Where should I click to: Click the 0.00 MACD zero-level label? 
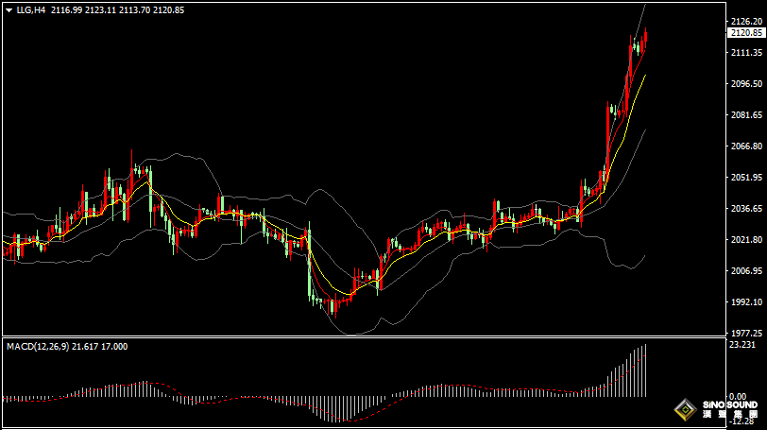pos(739,397)
